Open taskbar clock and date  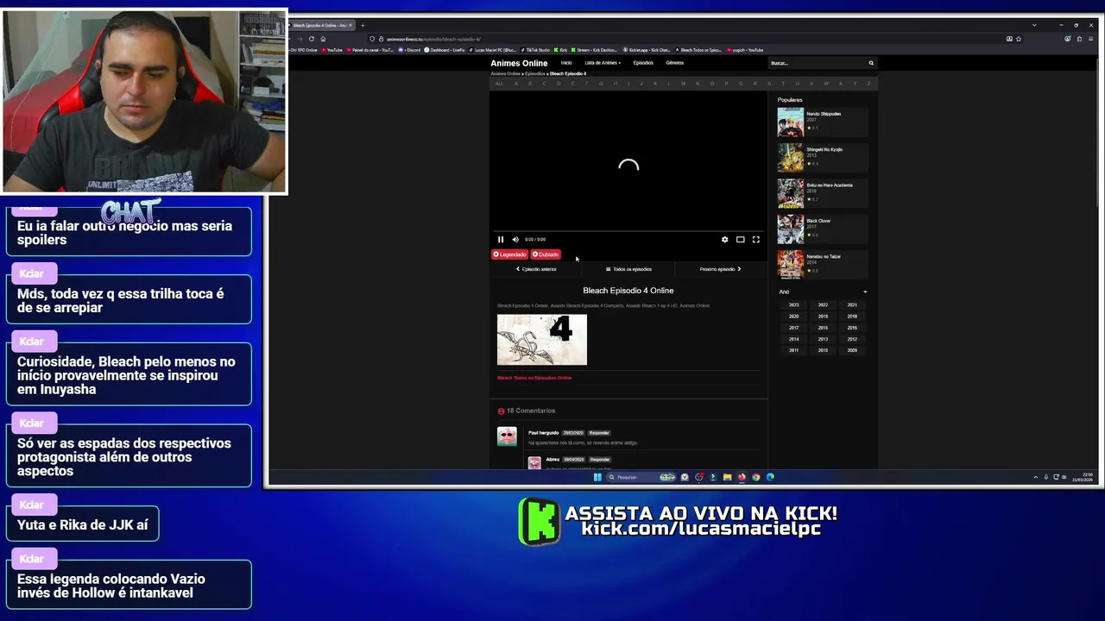tap(1083, 477)
